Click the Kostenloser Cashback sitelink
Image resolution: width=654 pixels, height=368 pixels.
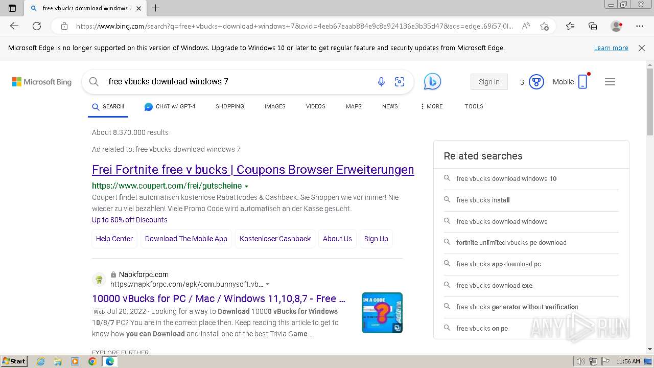(x=275, y=239)
